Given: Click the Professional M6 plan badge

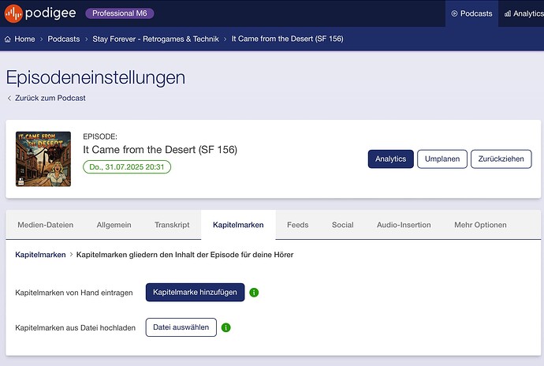Looking at the screenshot, I should point(120,13).
